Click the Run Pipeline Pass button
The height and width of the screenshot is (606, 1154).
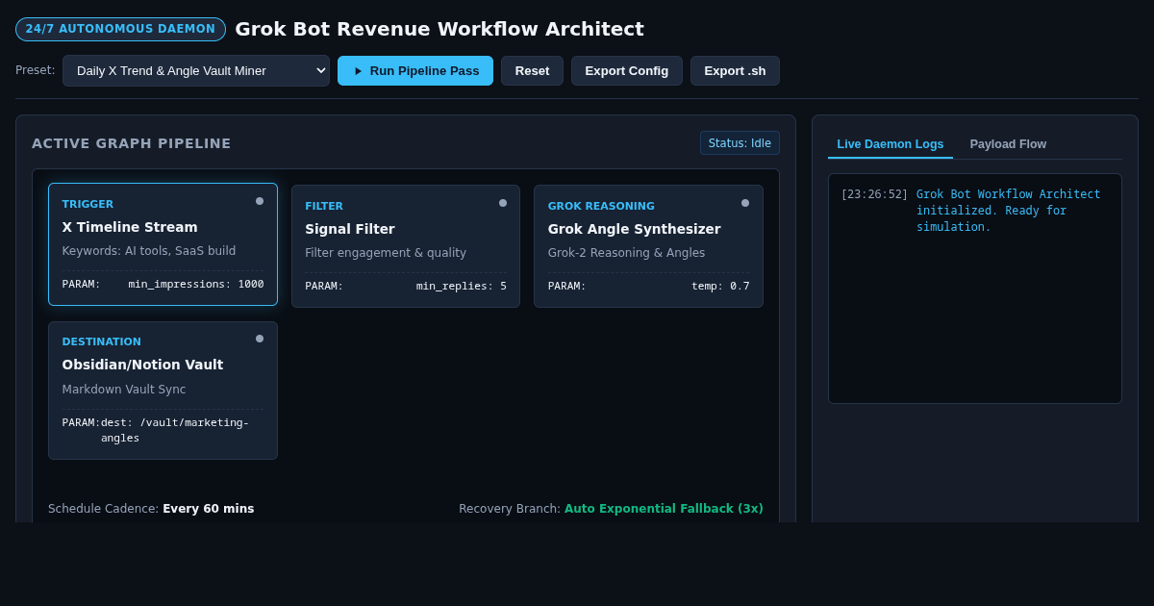click(x=415, y=70)
